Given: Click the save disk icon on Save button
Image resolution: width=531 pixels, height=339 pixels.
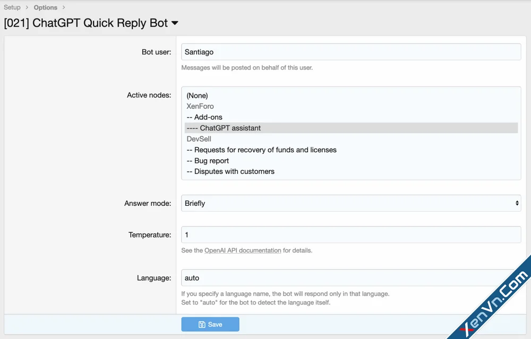Looking at the screenshot, I should pyautogui.click(x=202, y=324).
